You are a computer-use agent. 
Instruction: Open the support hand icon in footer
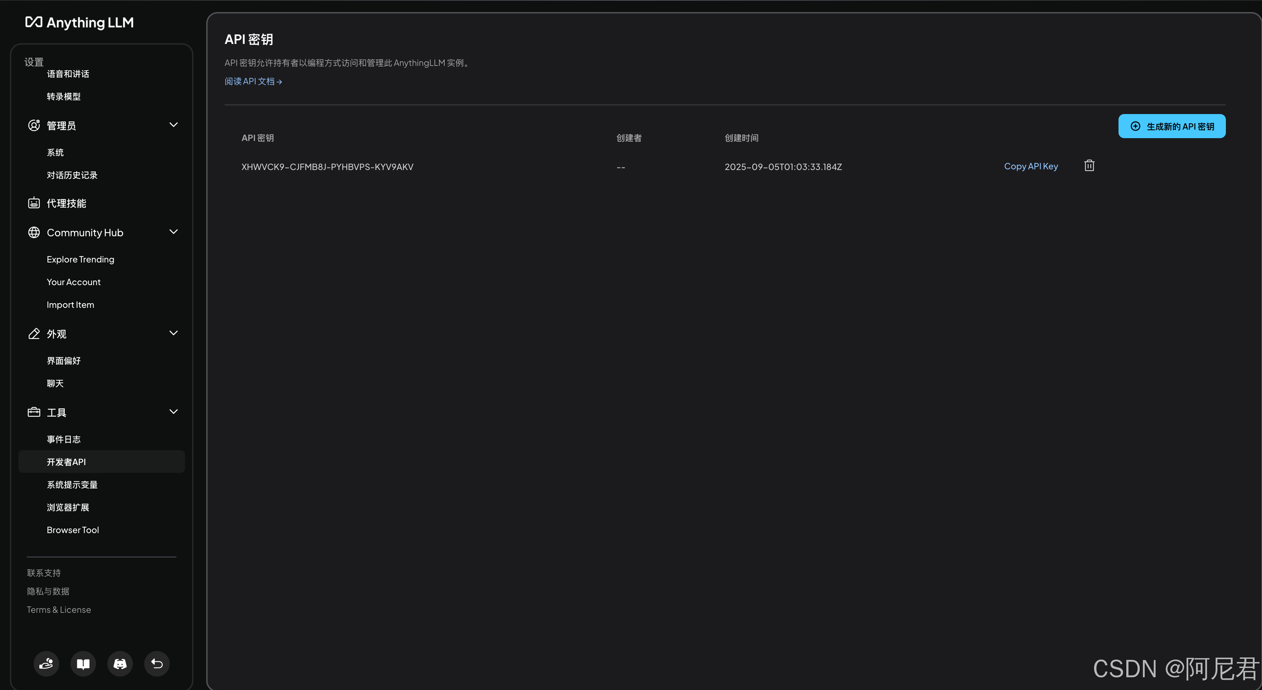(x=46, y=663)
